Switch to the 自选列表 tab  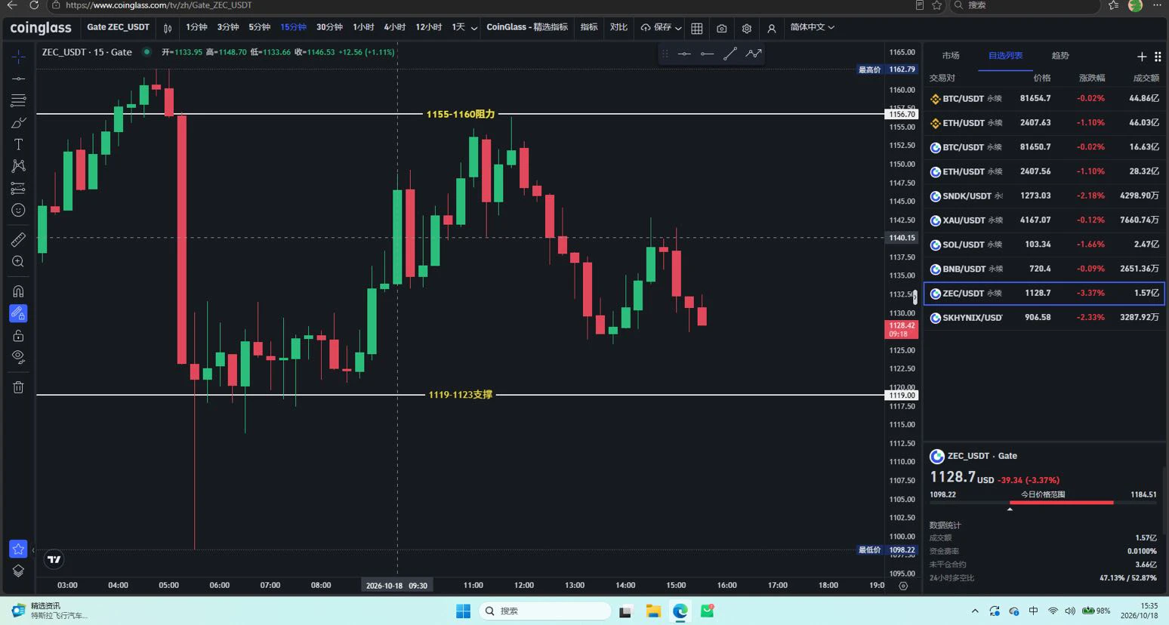point(1005,56)
